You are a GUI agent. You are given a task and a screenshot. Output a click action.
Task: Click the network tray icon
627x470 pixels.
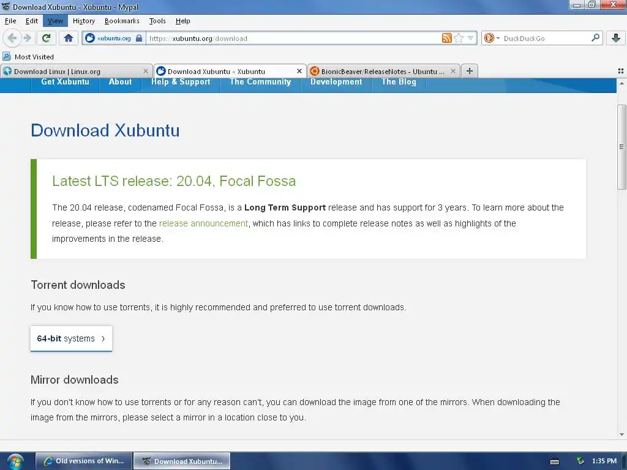pos(580,461)
